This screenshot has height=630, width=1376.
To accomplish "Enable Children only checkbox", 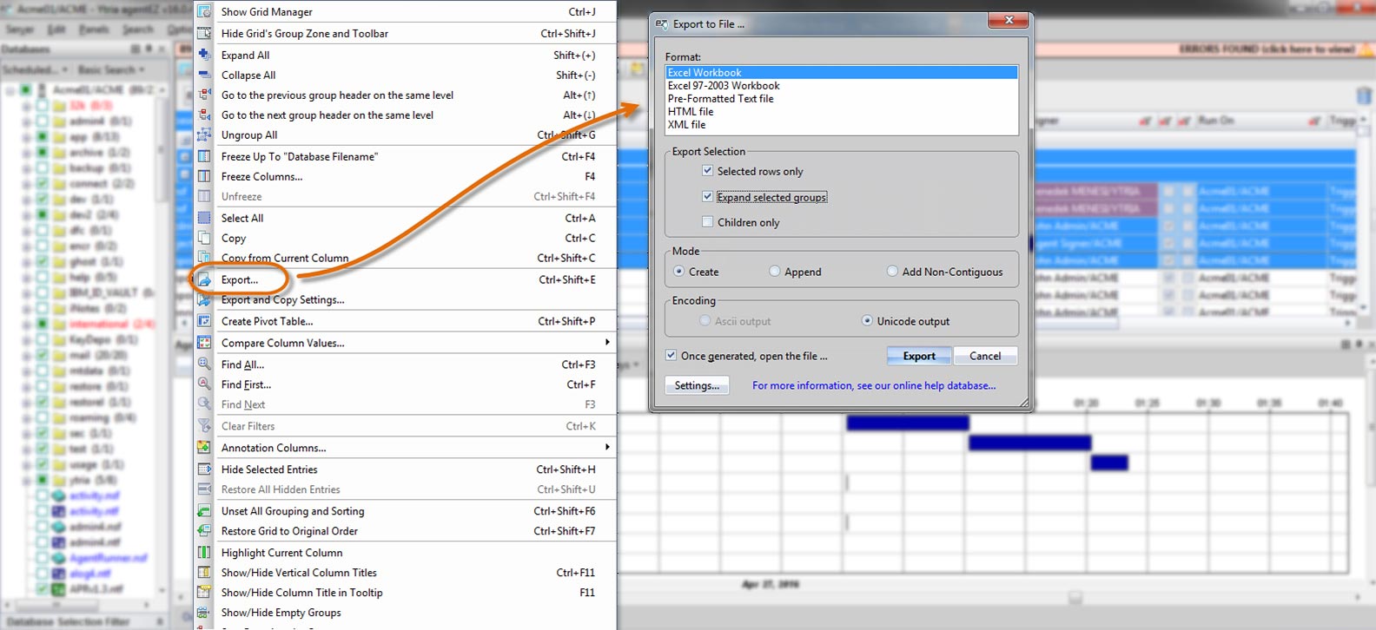I will coord(707,222).
